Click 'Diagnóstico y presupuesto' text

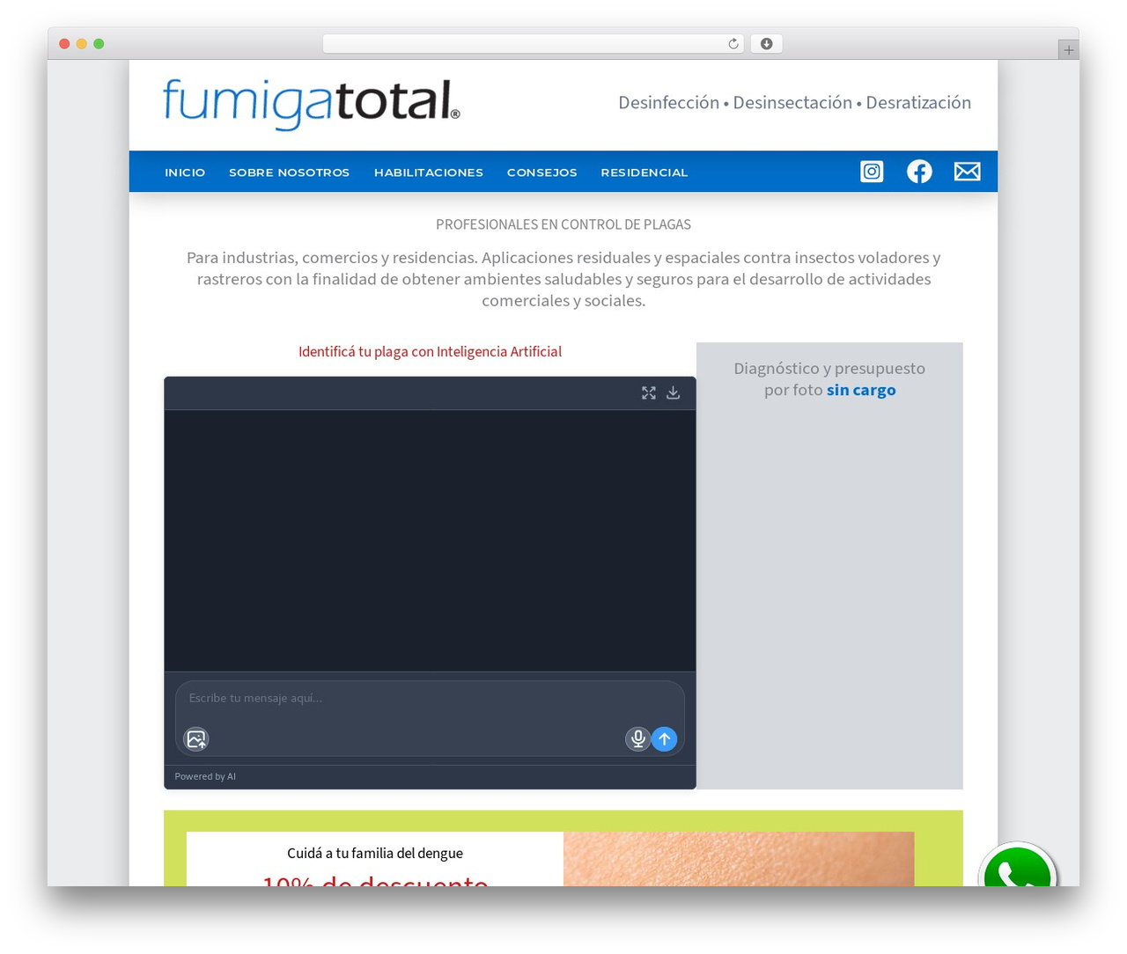829,369
